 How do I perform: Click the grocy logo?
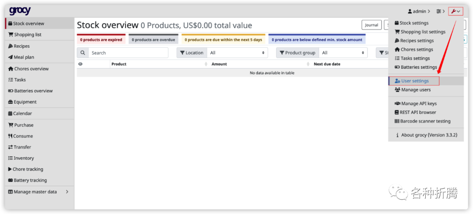[x=20, y=11]
